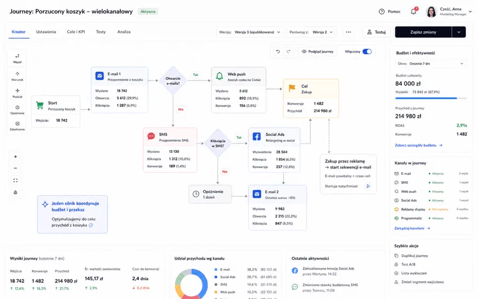This screenshot has width=479, height=299.
Task: Click the play icon beside Startuje natychmiast
Action: [x=368, y=186]
